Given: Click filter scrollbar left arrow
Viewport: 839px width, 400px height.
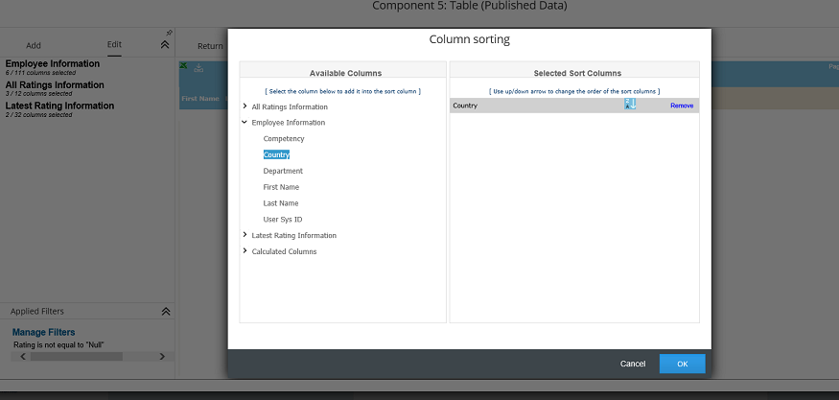Looking at the screenshot, I should click(x=22, y=357).
